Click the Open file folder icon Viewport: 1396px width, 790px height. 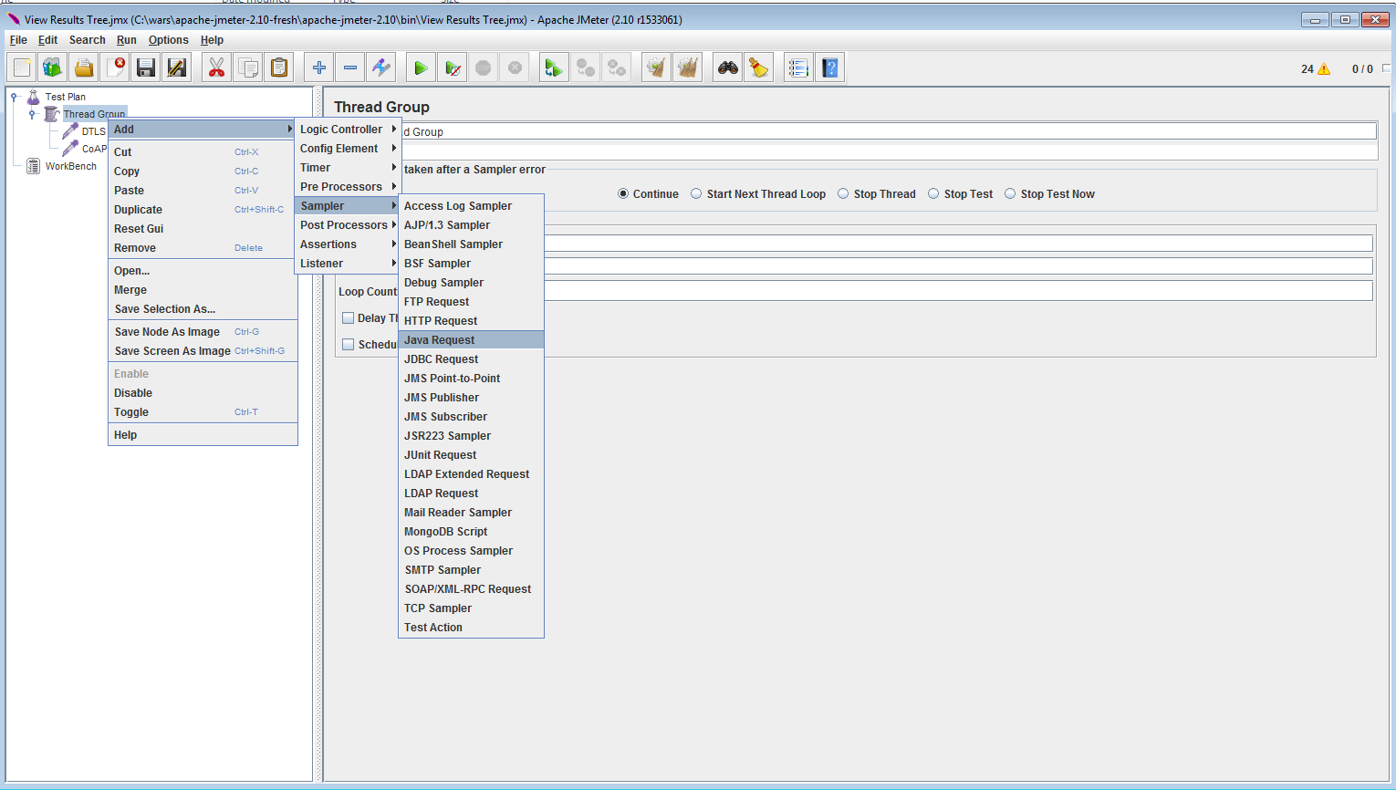point(84,68)
